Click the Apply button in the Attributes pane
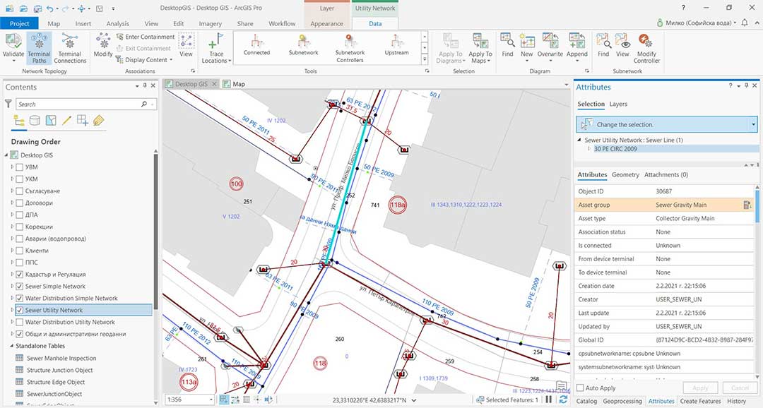 pos(700,387)
